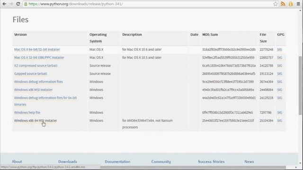Viewport: 303px width, 170px height.
Task: Open Gzipped source tarball link
Action: [30, 74]
